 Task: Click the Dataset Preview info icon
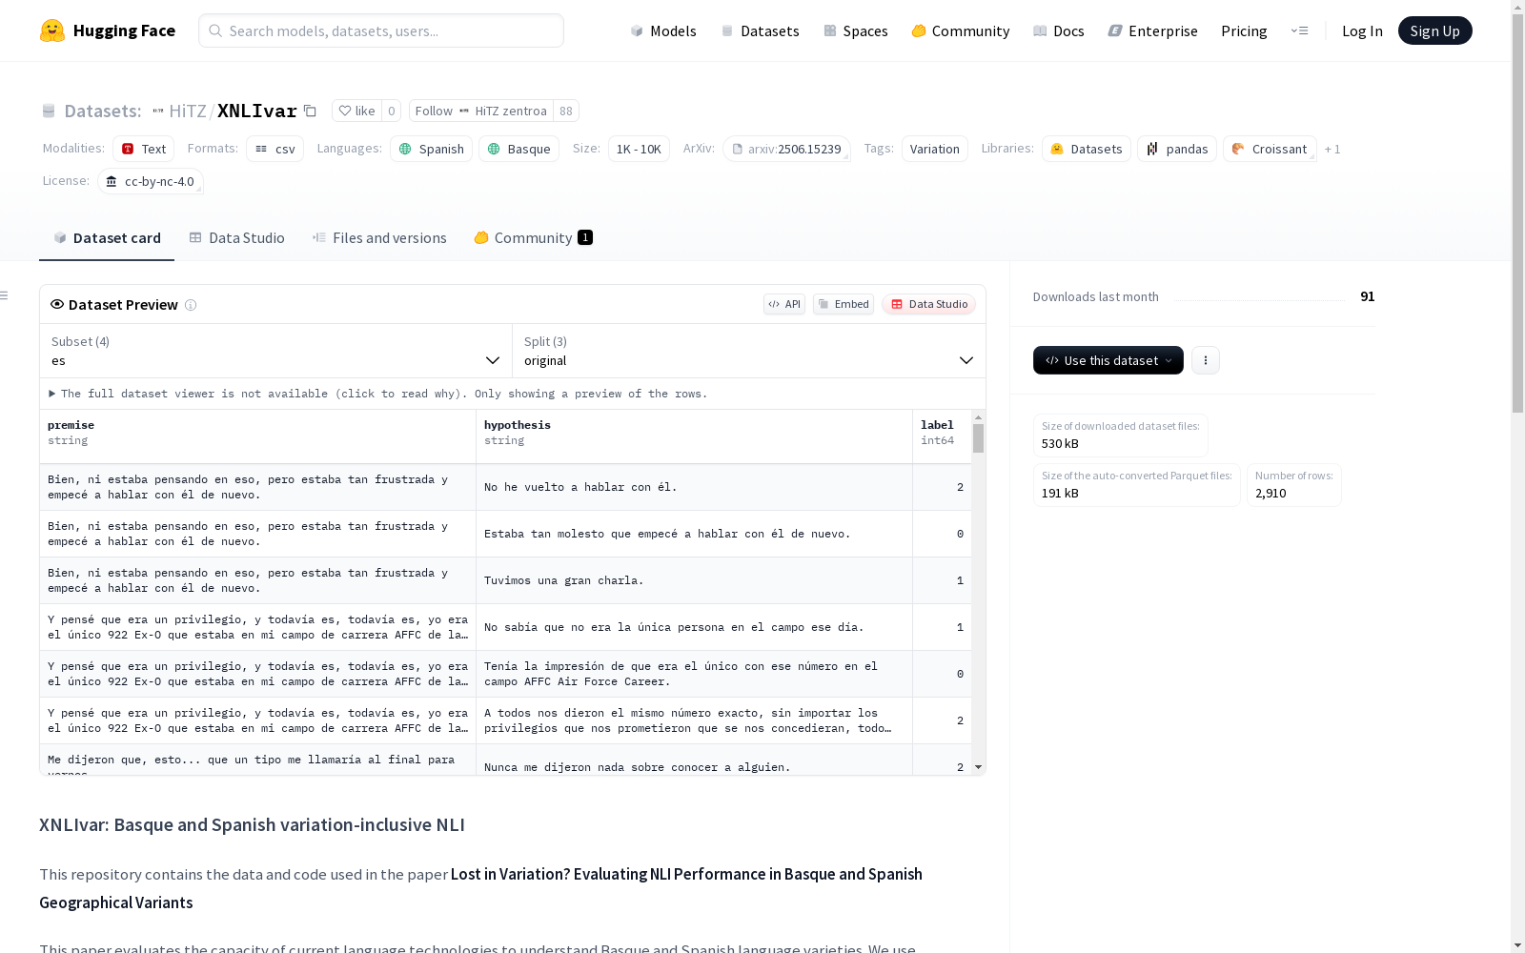point(191,305)
